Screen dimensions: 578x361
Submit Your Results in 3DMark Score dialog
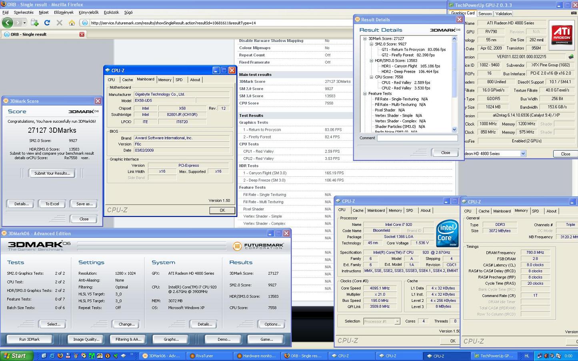pyautogui.click(x=52, y=173)
